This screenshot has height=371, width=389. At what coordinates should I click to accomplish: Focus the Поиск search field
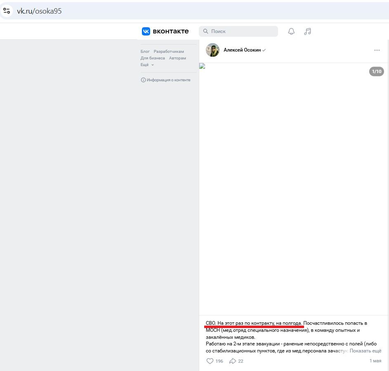tap(238, 31)
